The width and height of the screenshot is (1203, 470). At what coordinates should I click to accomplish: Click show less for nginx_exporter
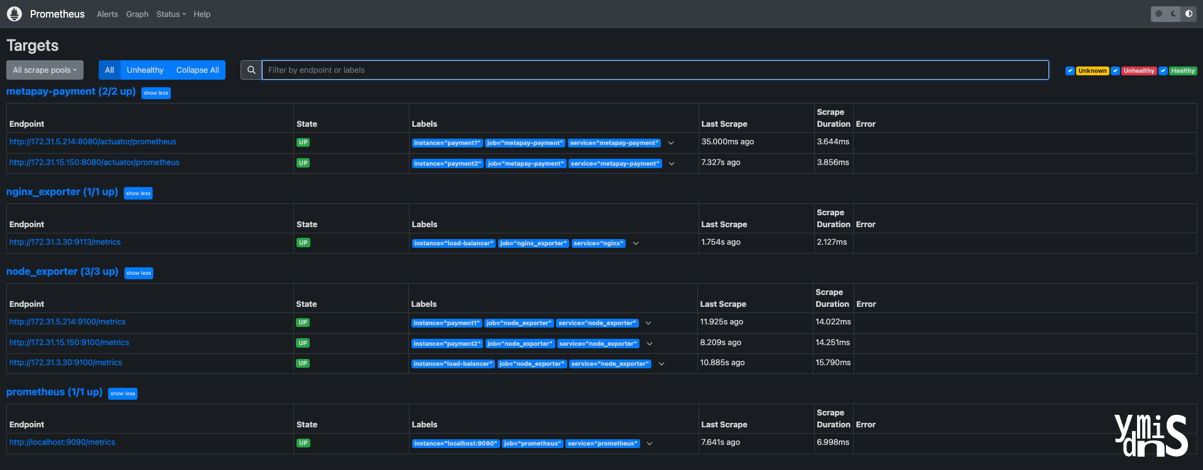point(138,193)
